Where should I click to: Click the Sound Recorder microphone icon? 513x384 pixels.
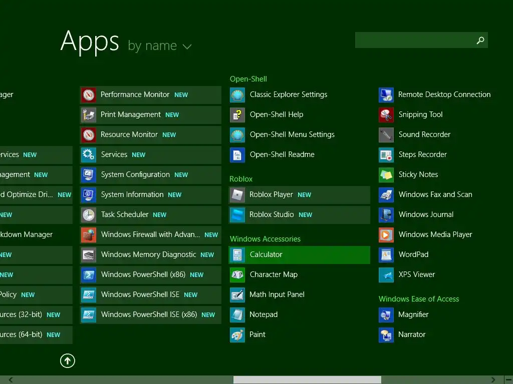386,135
